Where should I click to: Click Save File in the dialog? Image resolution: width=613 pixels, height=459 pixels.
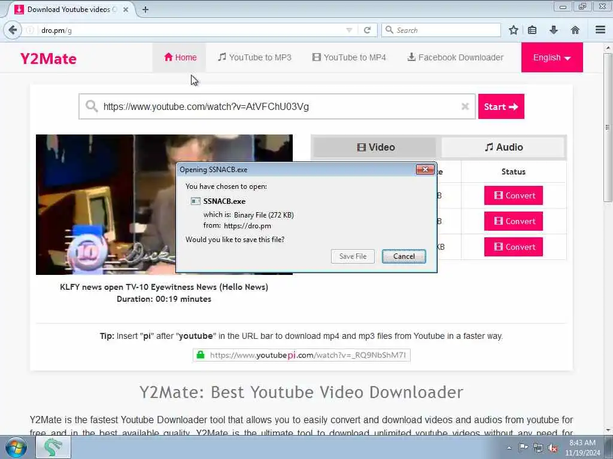(x=353, y=256)
